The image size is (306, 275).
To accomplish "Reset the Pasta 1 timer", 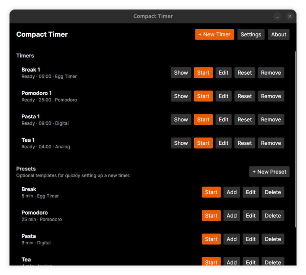I will tap(244, 119).
